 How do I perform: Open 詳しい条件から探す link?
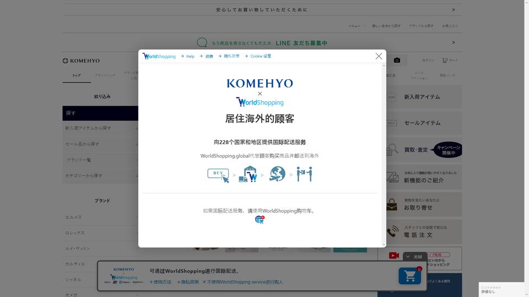[x=386, y=26]
